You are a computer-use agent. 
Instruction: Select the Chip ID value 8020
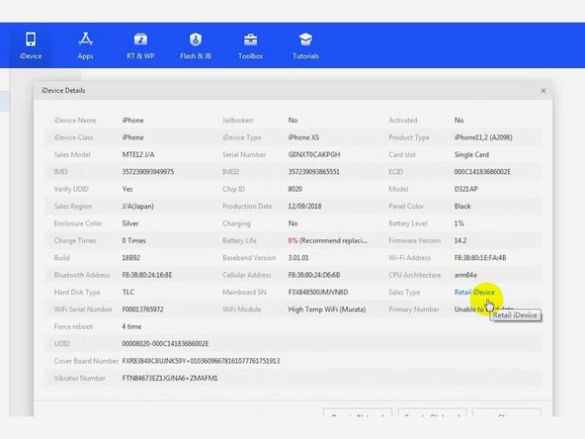pyautogui.click(x=295, y=189)
